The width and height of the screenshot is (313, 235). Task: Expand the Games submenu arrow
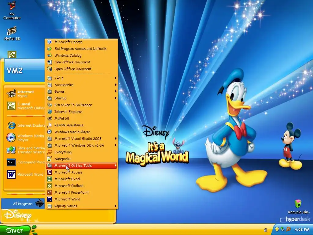click(116, 91)
